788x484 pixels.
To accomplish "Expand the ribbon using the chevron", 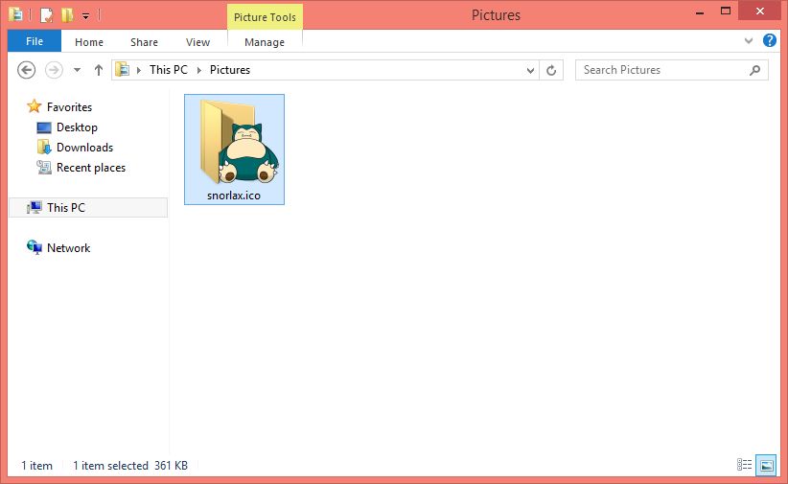I will 749,42.
